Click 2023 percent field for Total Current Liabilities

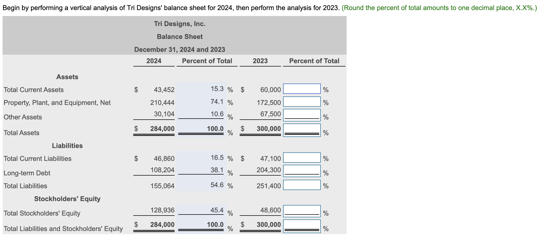[302, 158]
